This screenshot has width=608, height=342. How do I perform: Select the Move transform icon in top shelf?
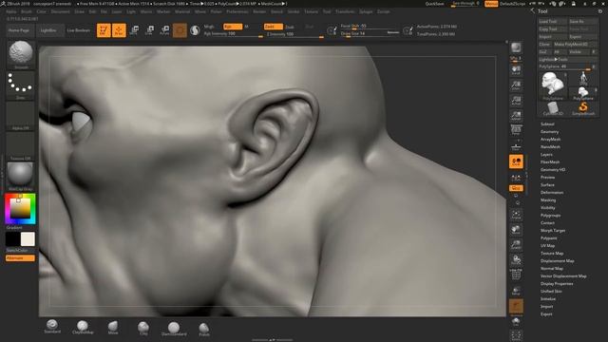click(x=134, y=30)
